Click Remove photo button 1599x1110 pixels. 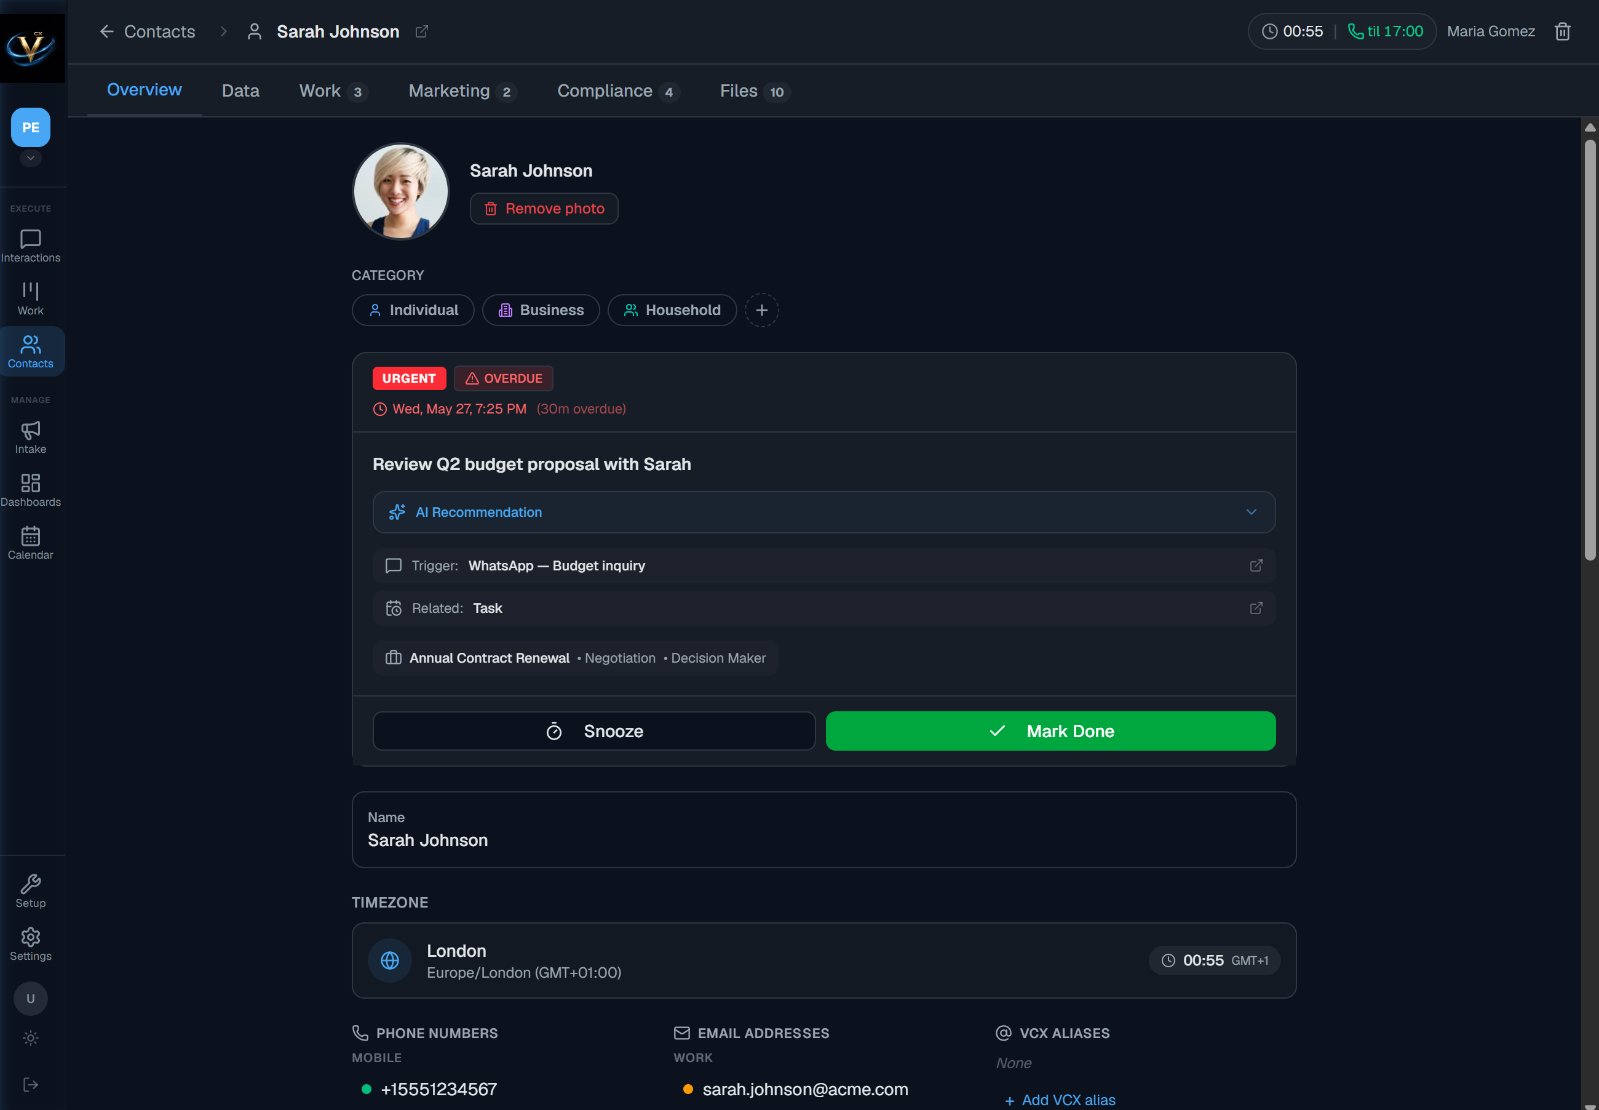coord(544,209)
